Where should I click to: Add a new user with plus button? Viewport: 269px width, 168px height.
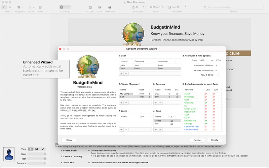121,74
